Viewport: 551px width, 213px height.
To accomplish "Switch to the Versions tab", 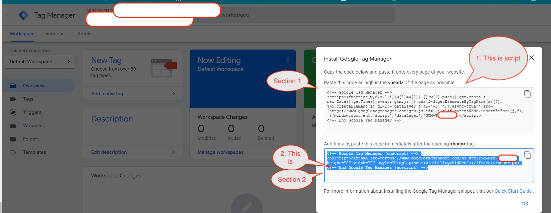I will pyautogui.click(x=55, y=34).
